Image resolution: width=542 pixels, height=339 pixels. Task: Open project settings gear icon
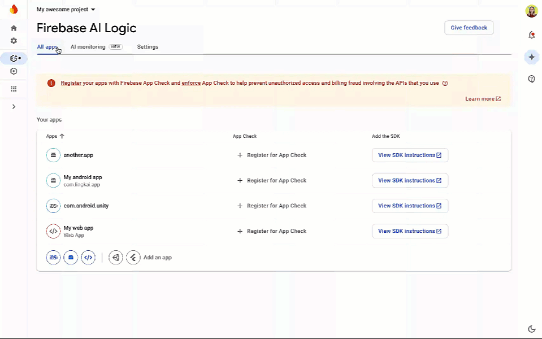pos(14,41)
